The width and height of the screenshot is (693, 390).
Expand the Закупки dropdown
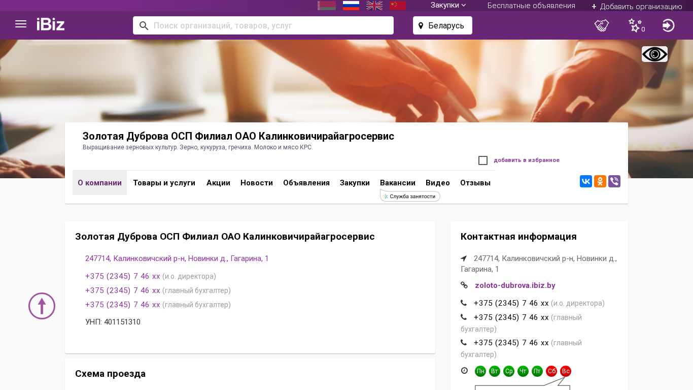[448, 5]
